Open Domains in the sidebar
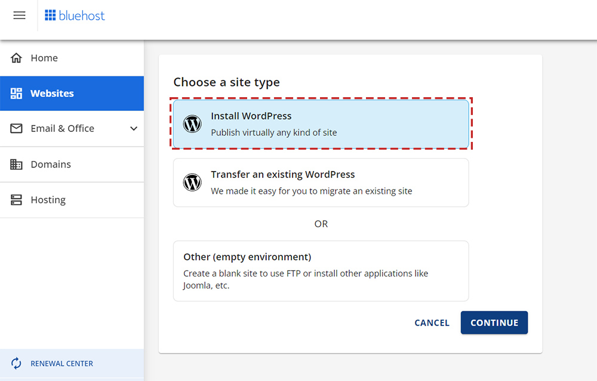 point(72,164)
